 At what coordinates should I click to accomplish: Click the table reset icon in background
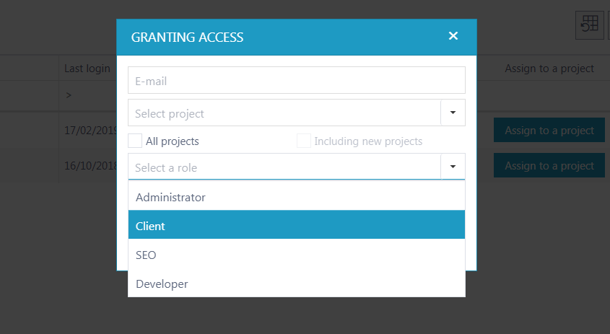(589, 25)
